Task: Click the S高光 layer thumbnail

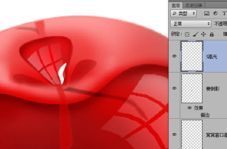Action: [192, 56]
